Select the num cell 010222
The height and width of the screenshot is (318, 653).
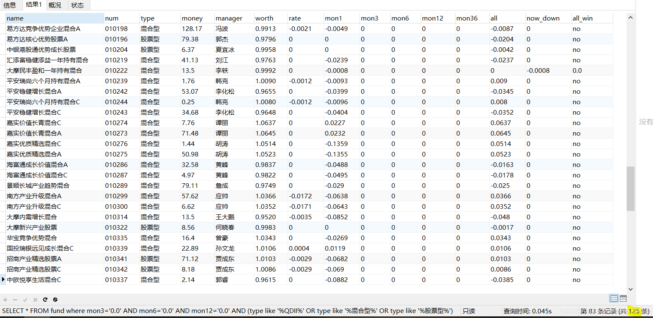[122, 70]
